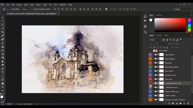Create new adjustment layer icon

tap(177, 103)
